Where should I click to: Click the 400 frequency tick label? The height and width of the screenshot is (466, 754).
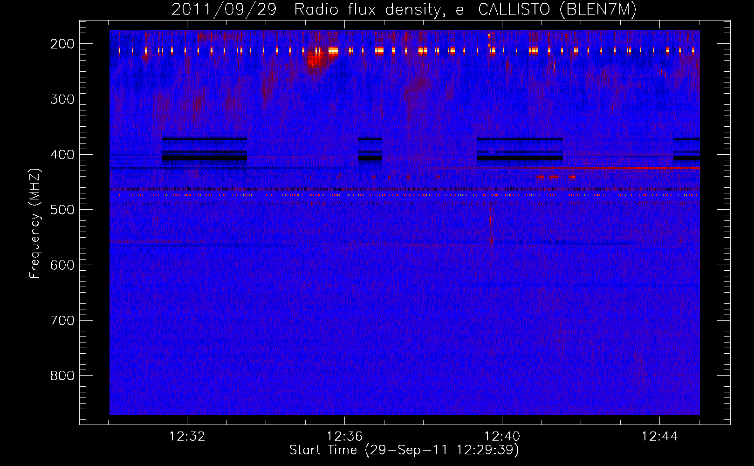click(62, 155)
